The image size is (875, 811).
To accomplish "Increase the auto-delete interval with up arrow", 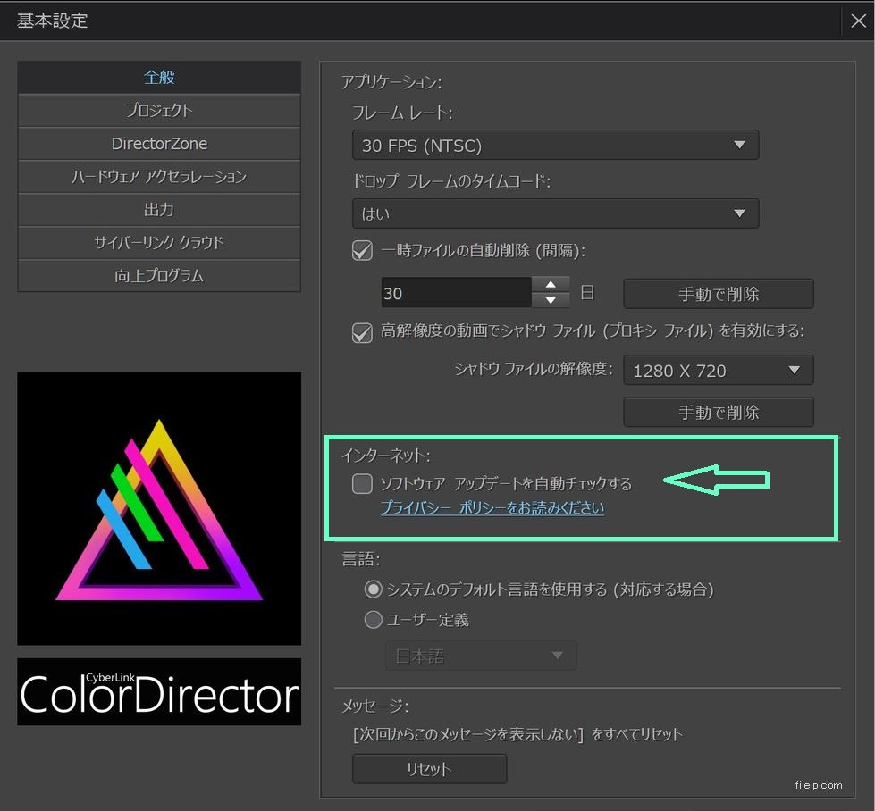I will pos(551,284).
